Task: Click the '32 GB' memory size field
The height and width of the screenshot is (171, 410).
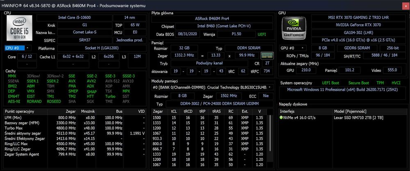Action: pyautogui.click(x=184, y=48)
